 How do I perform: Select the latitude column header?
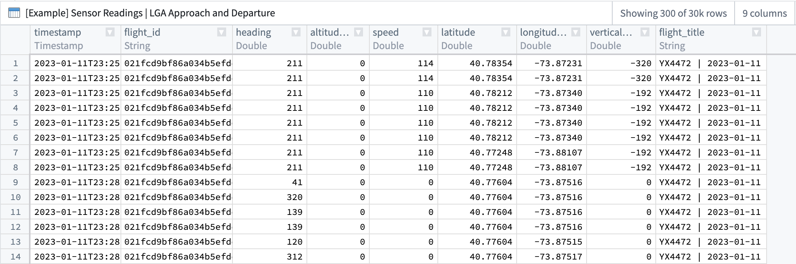(477, 39)
